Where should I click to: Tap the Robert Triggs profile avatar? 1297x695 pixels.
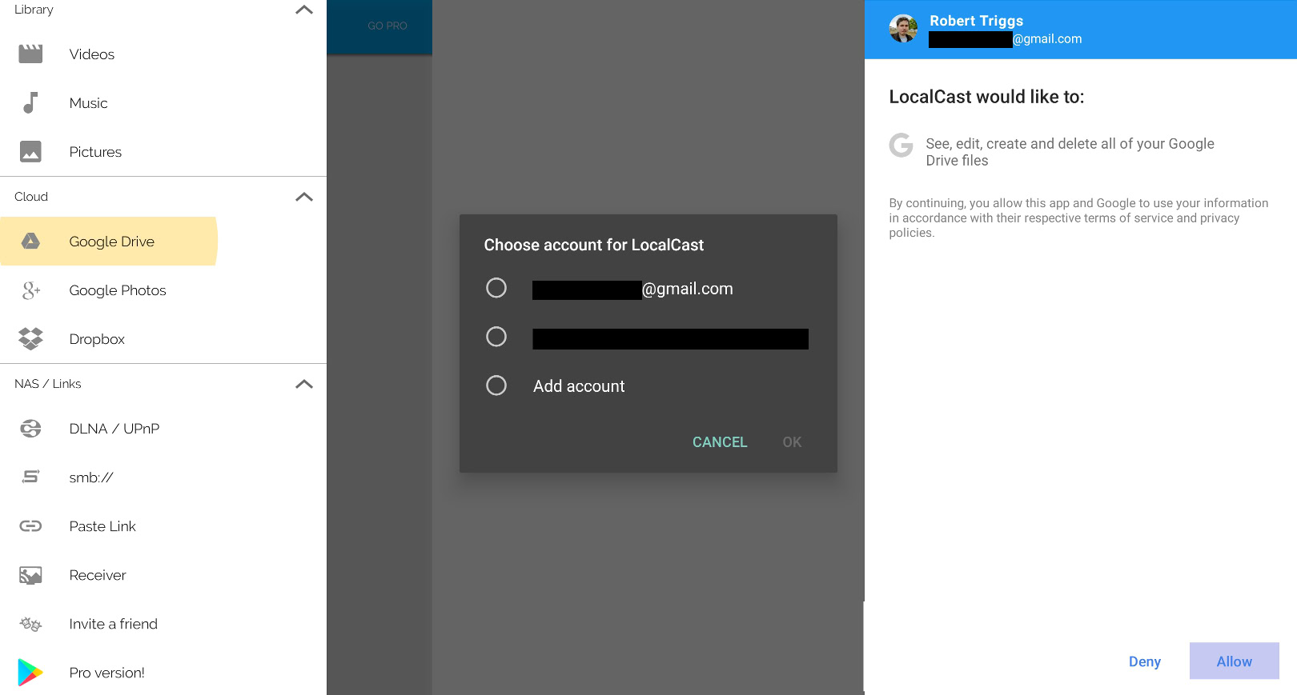click(x=903, y=29)
